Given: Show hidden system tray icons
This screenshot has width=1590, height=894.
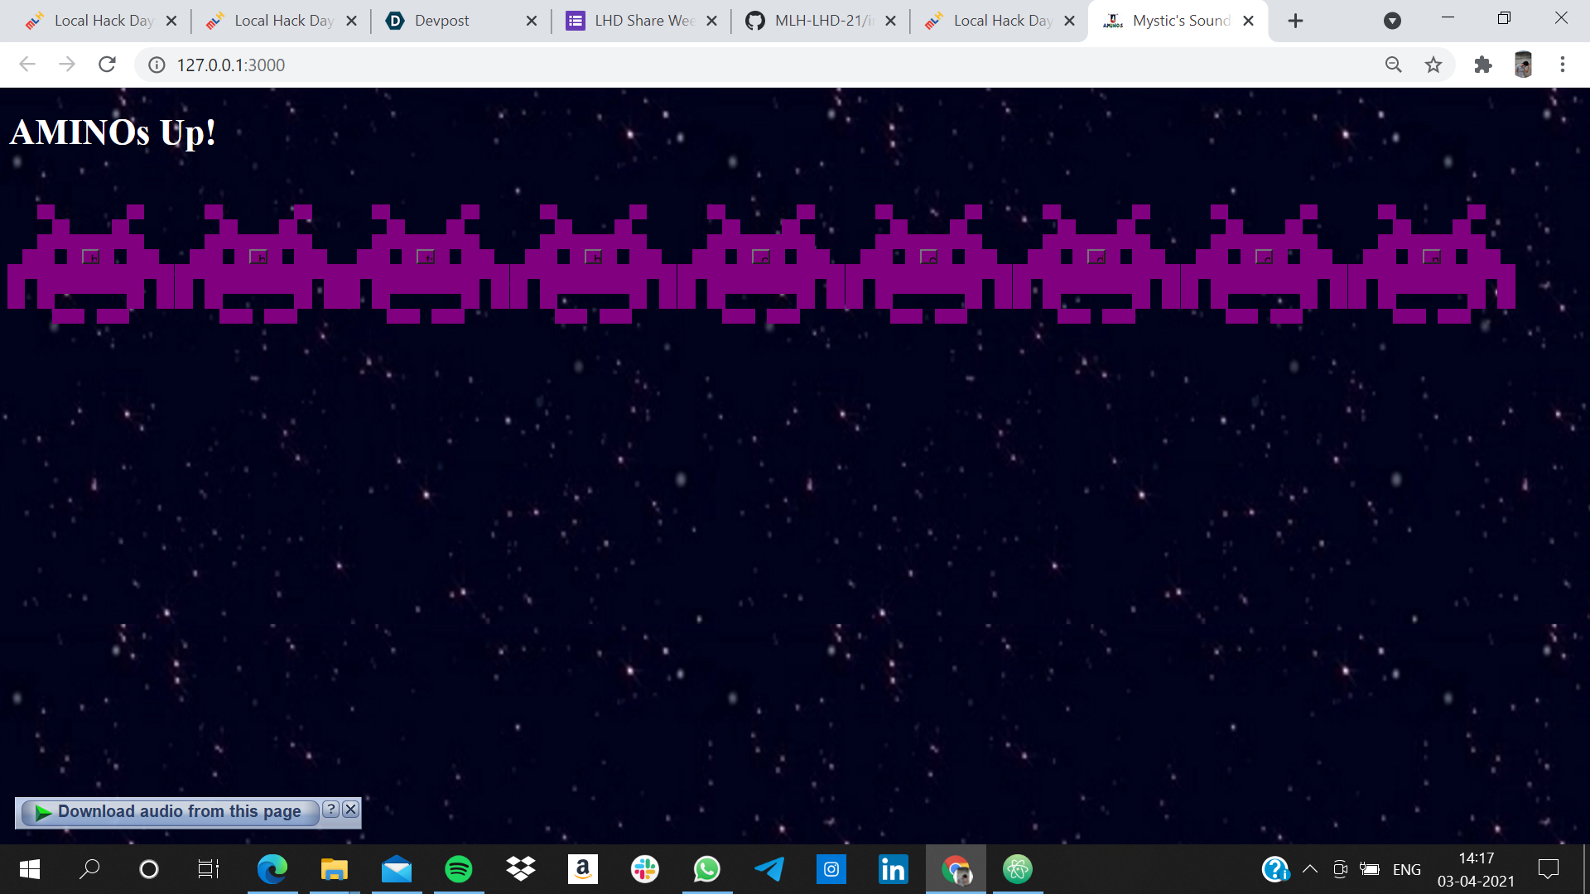Looking at the screenshot, I should point(1309,869).
